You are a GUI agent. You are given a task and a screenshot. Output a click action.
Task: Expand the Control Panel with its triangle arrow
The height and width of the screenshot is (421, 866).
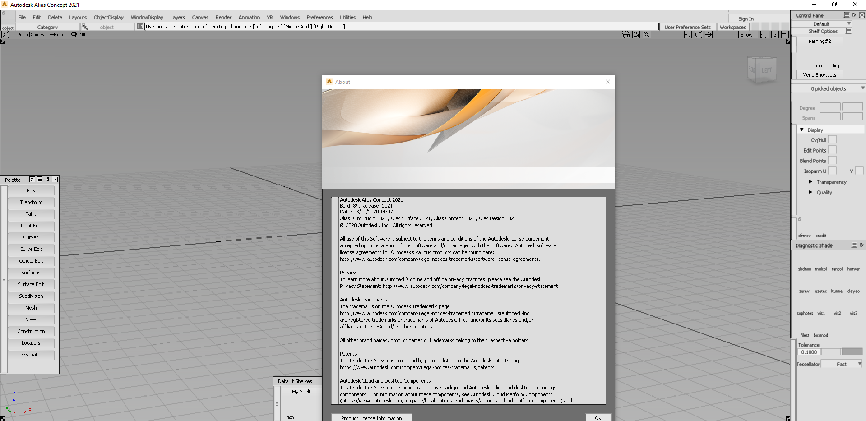(x=854, y=15)
